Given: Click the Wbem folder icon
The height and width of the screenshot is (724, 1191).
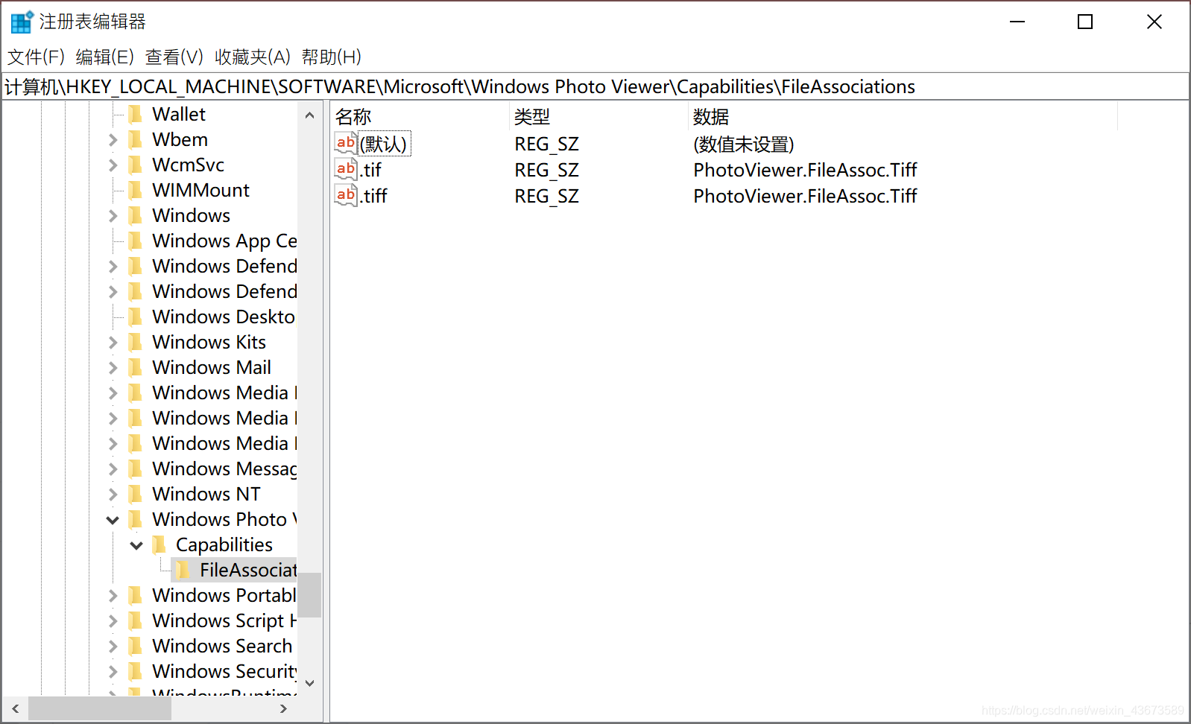Looking at the screenshot, I should pyautogui.click(x=135, y=139).
